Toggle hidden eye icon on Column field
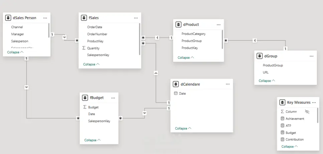The image size is (323, 154). (x=307, y=111)
